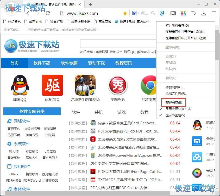Select 在新窗口中打开所有书签(N)
The image size is (220, 196).
185,32
